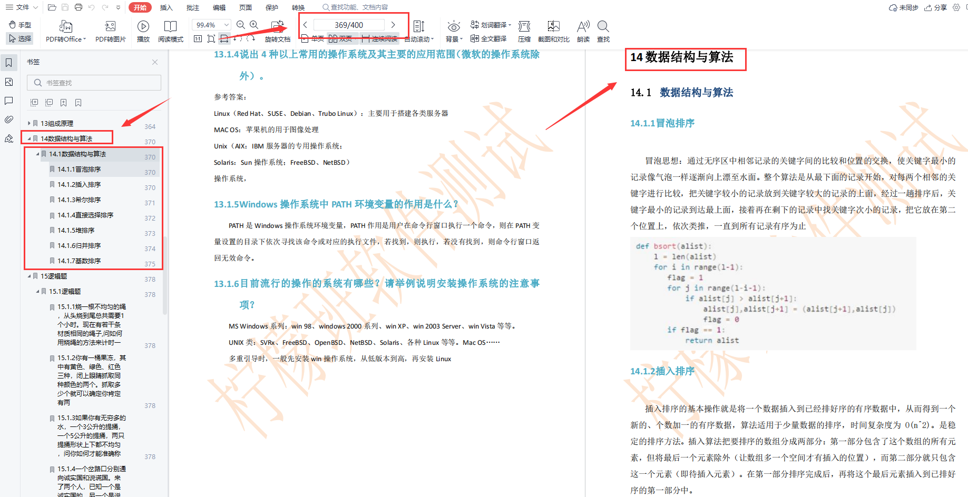Collapse all bookmarks icon

49,103
